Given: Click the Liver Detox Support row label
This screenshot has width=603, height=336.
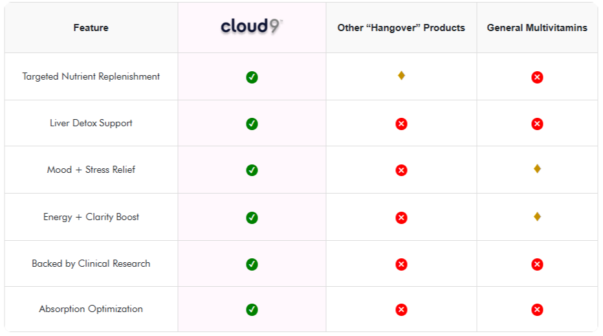Looking at the screenshot, I should (x=91, y=123).
